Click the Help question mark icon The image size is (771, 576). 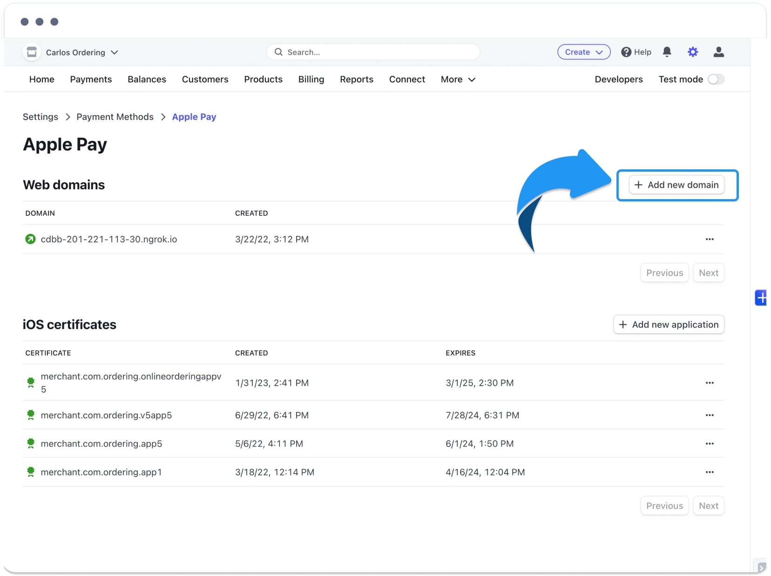click(x=626, y=52)
